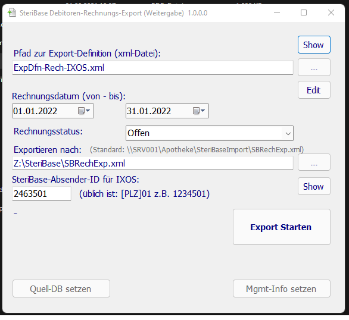Viewport: 349px width, 320px height.
Task: Open calendar dropdown for start date 01.01.2022
Action: 84,111
